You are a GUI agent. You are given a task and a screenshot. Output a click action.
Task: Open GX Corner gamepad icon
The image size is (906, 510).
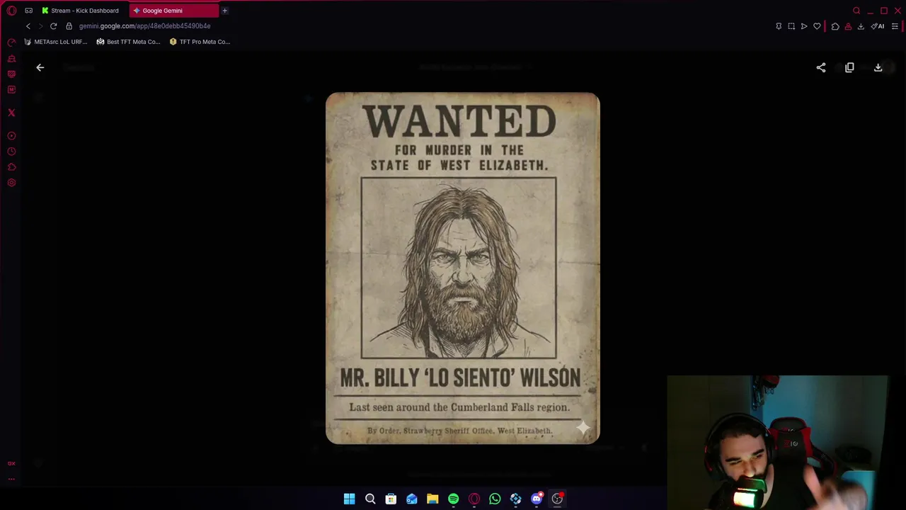(29, 11)
